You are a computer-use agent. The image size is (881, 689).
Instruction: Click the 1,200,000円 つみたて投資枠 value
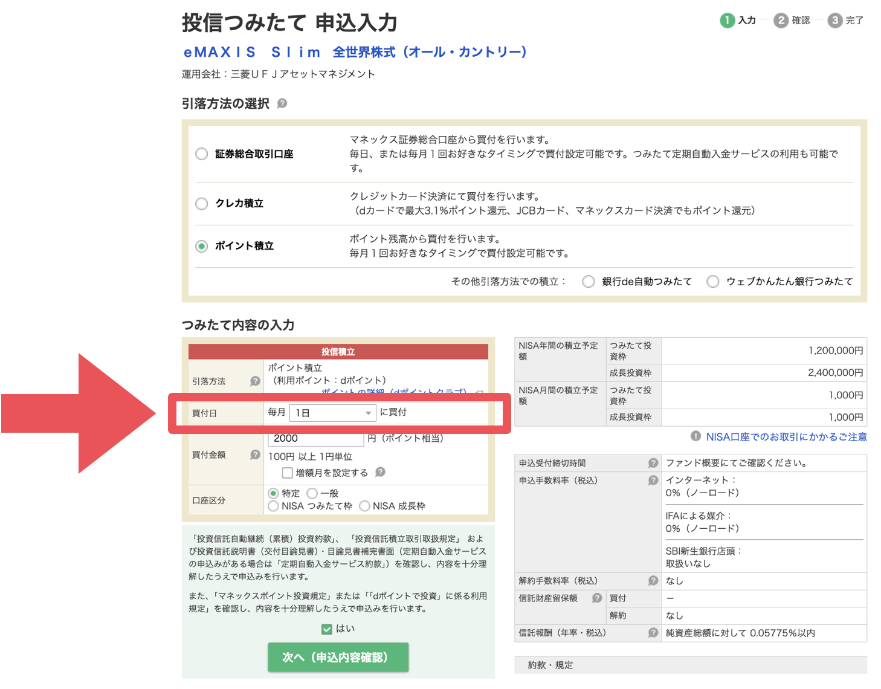tap(836, 351)
